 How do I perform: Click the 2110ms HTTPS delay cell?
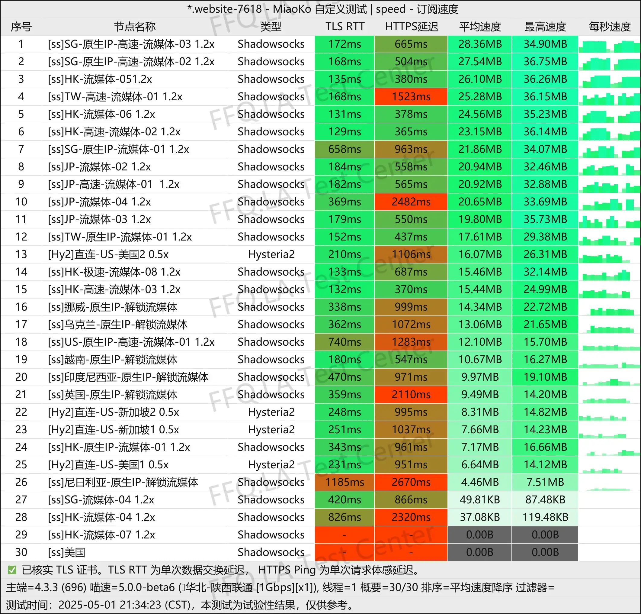(x=411, y=395)
